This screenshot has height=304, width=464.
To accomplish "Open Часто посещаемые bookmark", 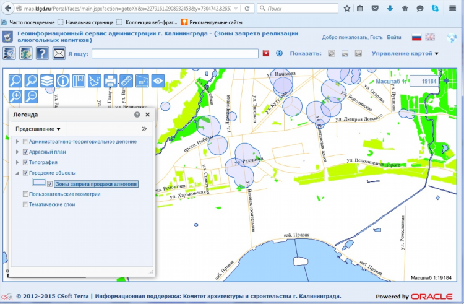I will 28,22.
